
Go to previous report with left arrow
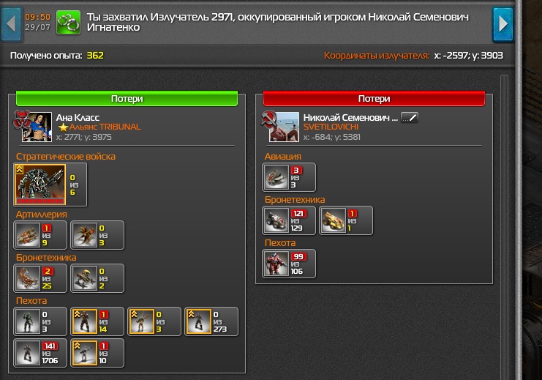[x=12, y=24]
